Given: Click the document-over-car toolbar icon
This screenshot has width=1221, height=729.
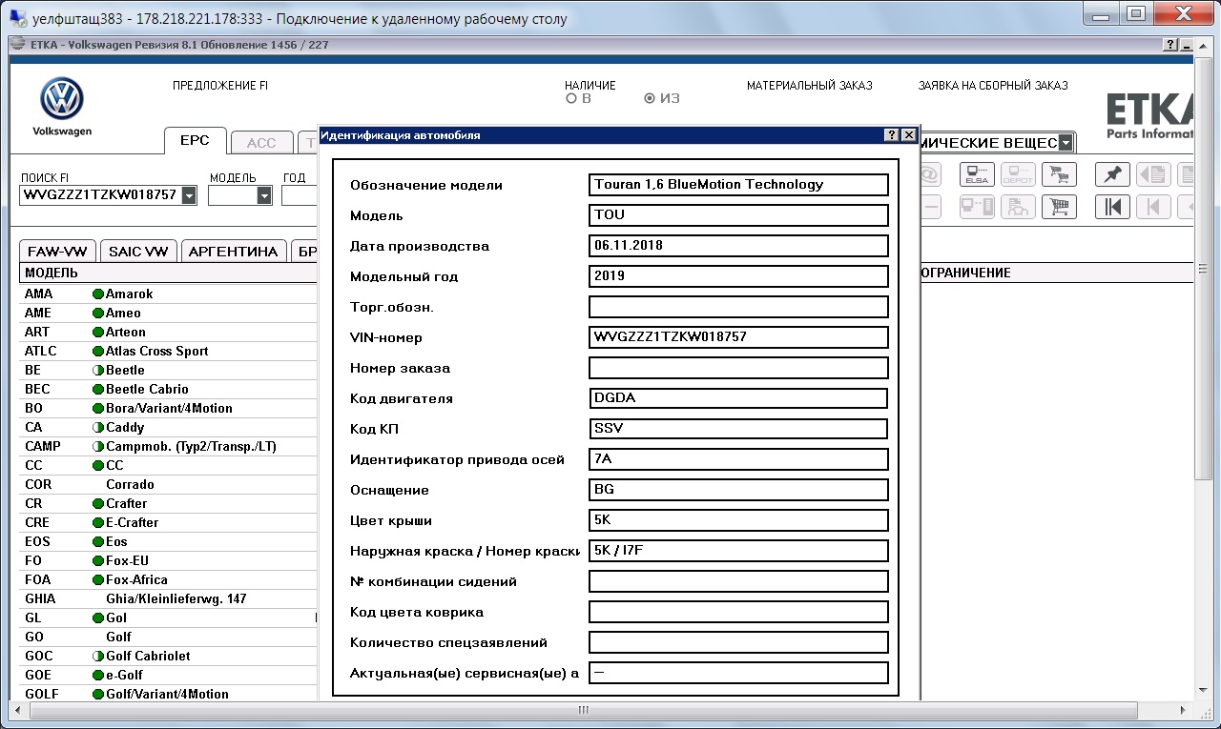Looking at the screenshot, I should click(1017, 206).
